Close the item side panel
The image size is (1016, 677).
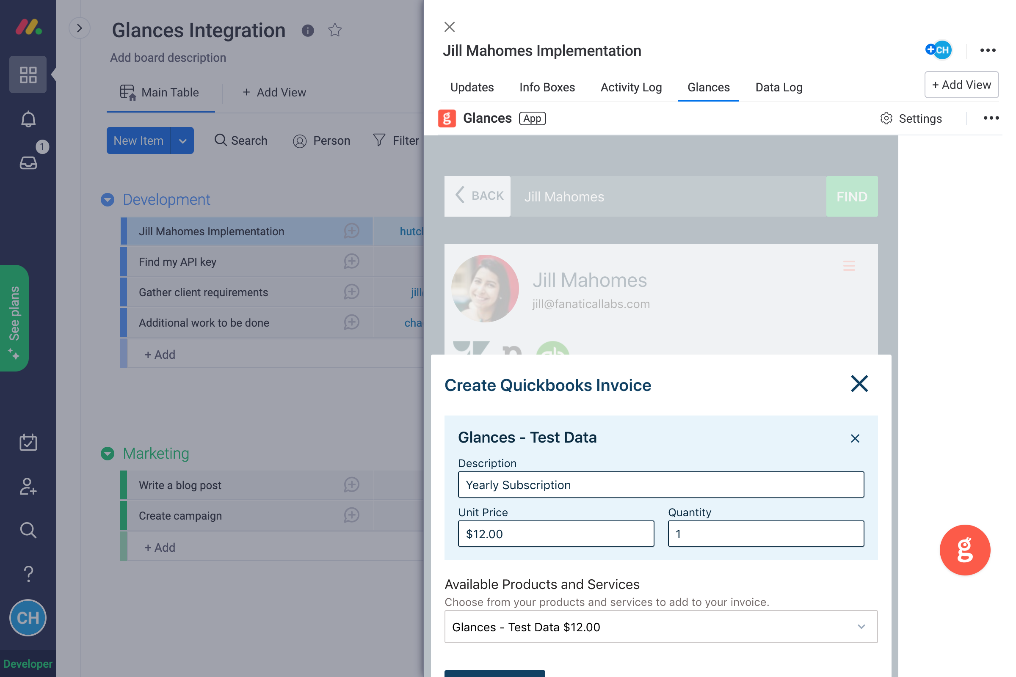pos(450,27)
